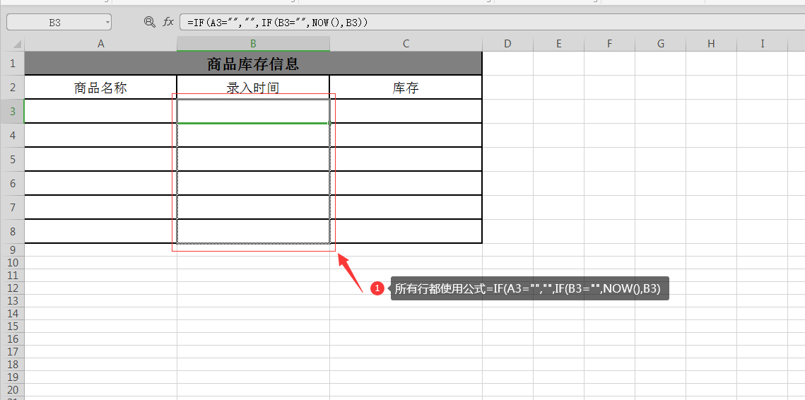Select column G header

[660, 44]
